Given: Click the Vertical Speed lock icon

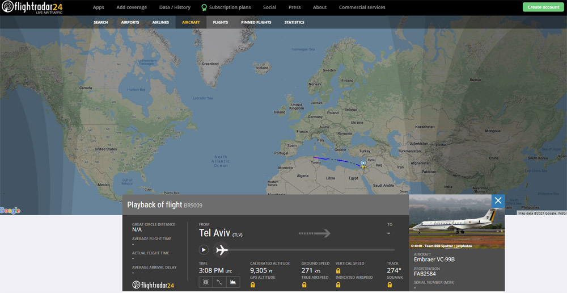Looking at the screenshot, I should pos(338,271).
